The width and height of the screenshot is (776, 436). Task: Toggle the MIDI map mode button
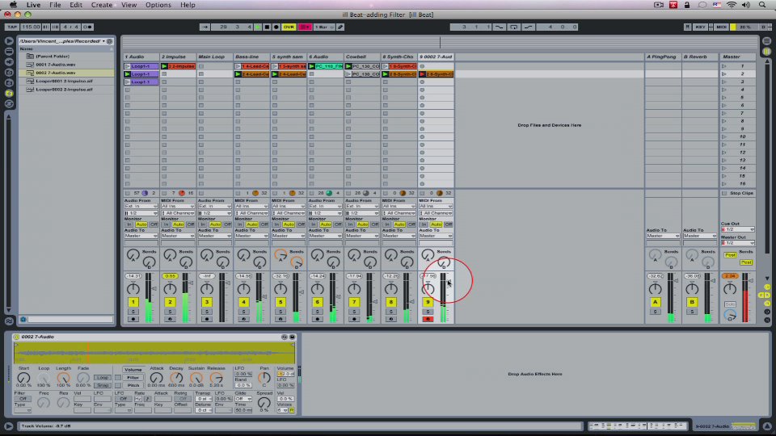[x=722, y=27]
